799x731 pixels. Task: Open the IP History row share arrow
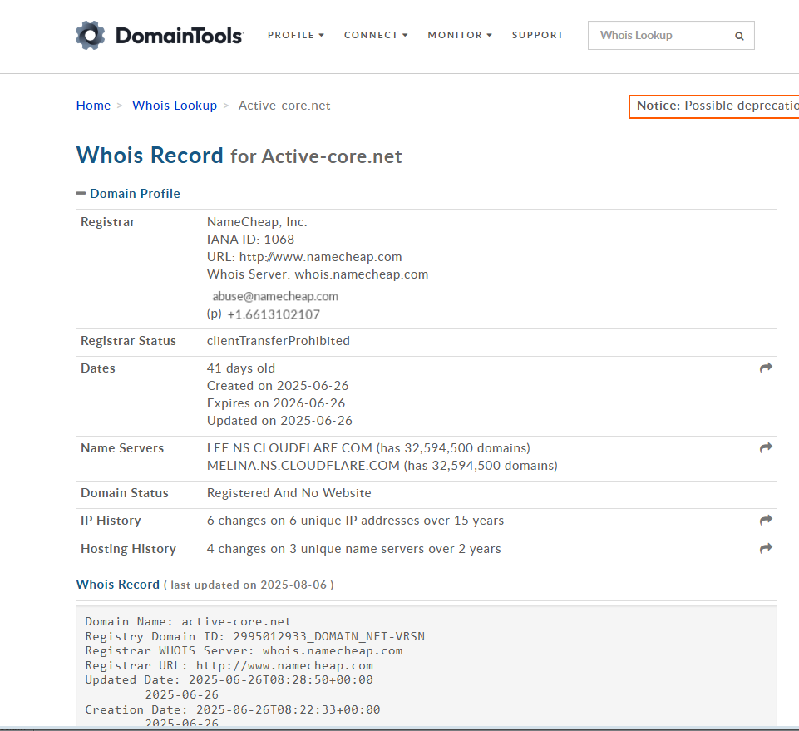tap(766, 520)
